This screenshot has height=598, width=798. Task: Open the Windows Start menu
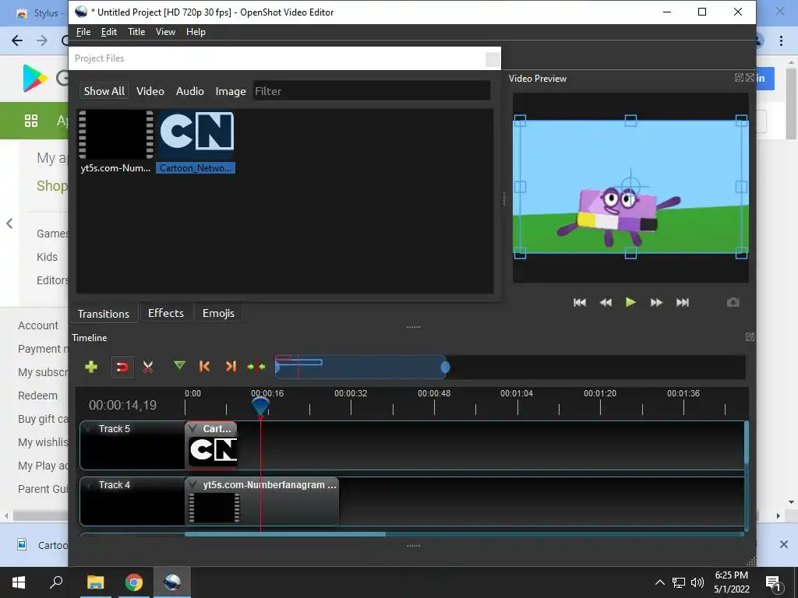[19, 582]
